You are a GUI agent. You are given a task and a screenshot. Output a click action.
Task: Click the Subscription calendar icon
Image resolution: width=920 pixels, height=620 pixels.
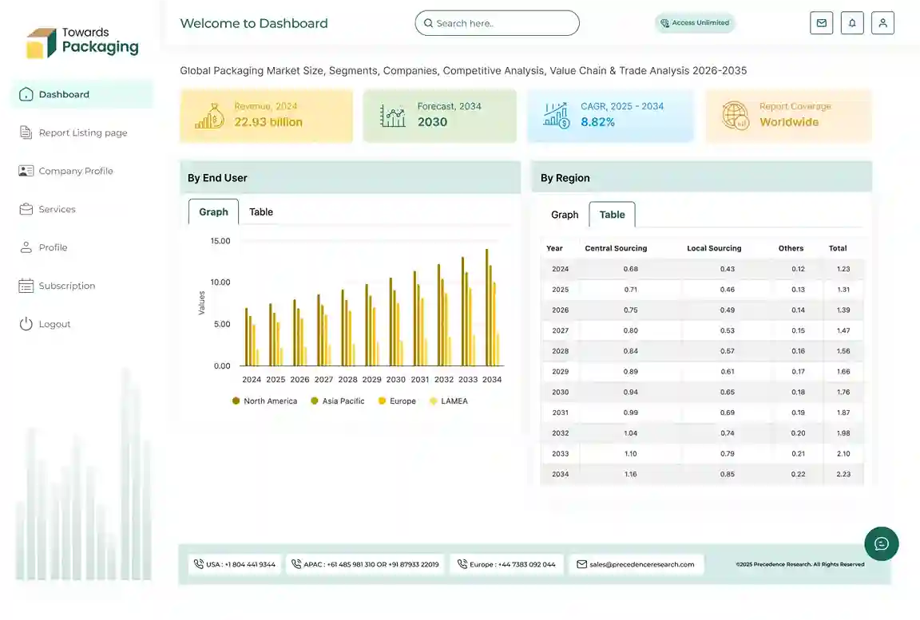click(26, 286)
